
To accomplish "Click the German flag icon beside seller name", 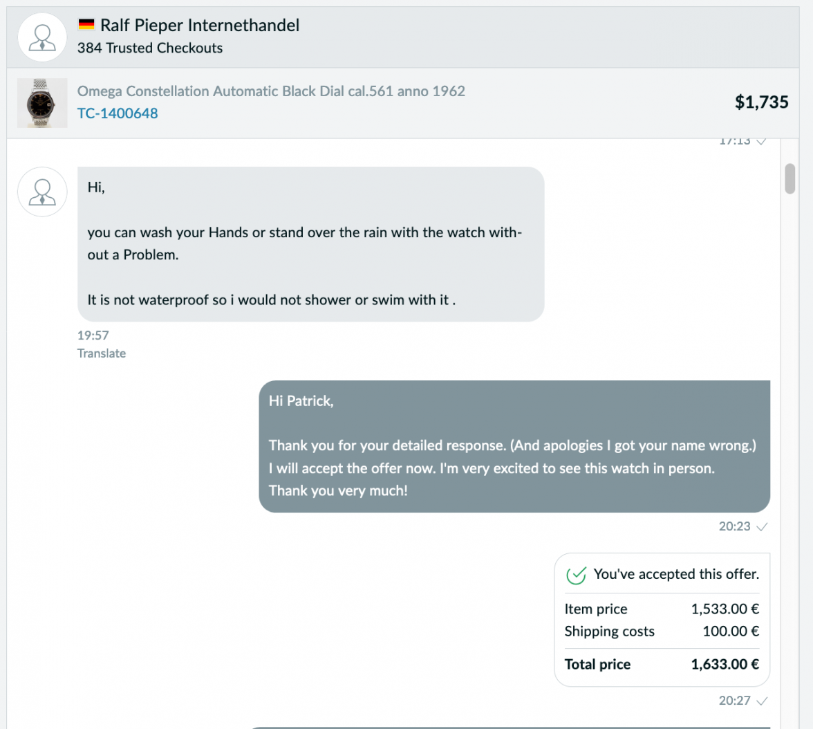I will (86, 24).
